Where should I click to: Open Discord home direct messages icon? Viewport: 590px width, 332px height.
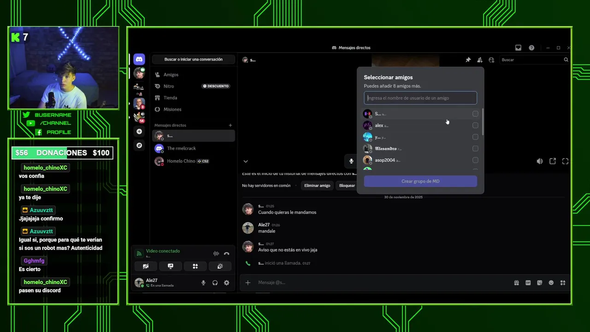139,59
